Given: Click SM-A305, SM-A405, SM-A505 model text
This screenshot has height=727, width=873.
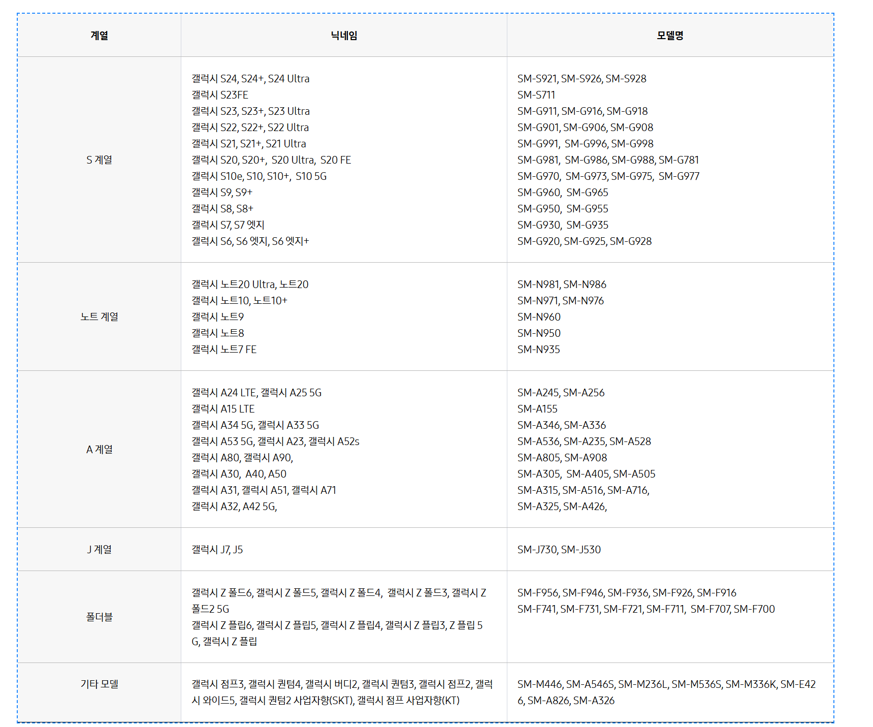Looking at the screenshot, I should pyautogui.click(x=587, y=474).
